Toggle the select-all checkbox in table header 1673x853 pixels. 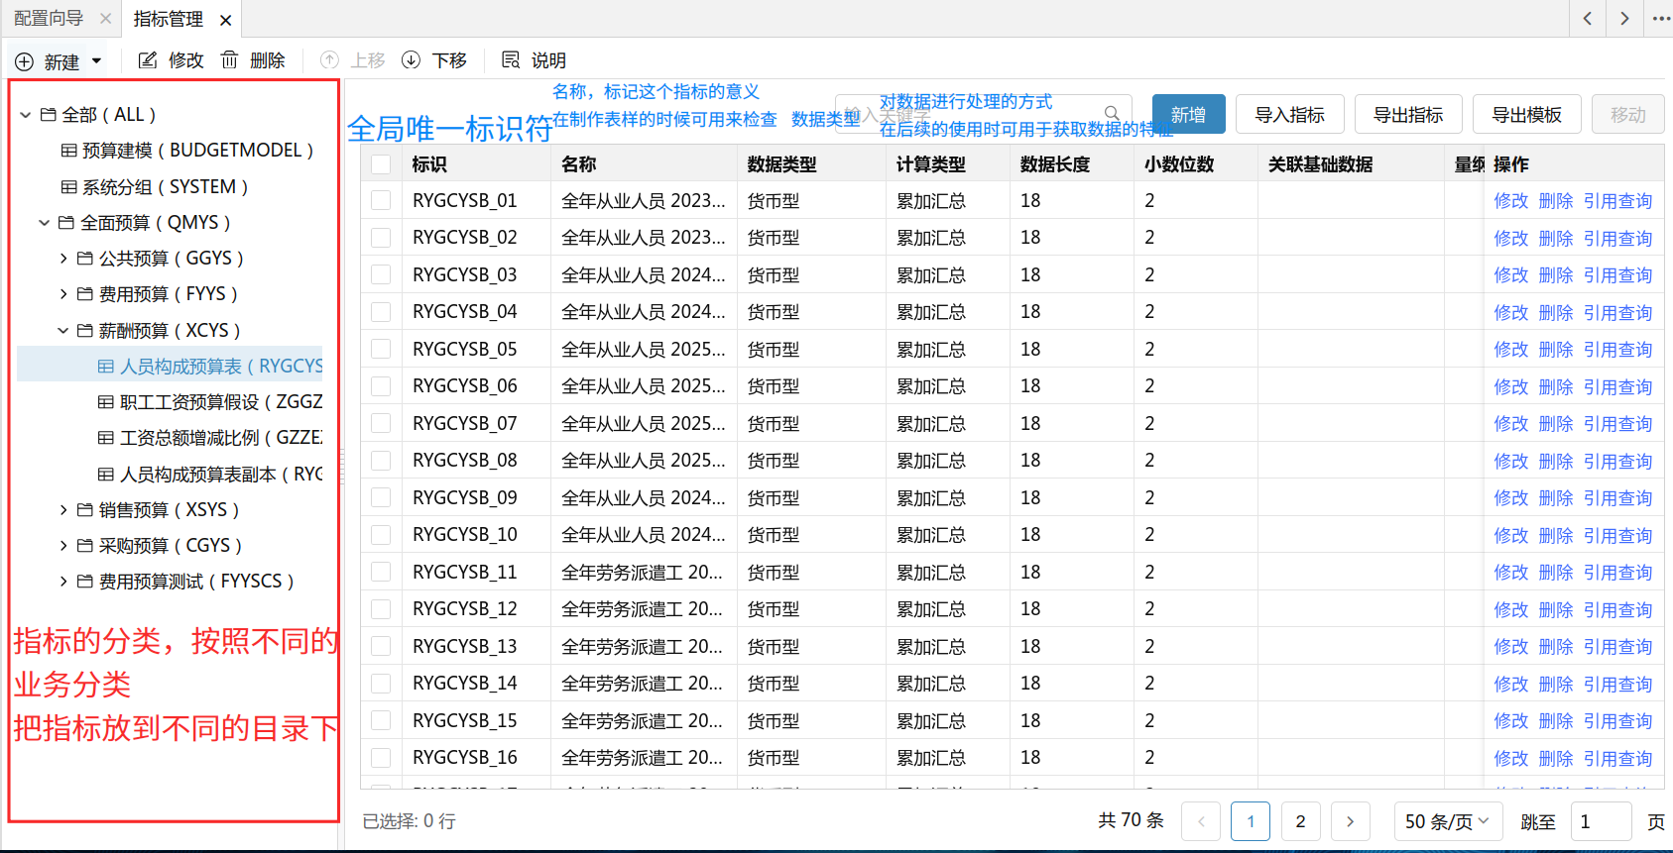[x=381, y=164]
